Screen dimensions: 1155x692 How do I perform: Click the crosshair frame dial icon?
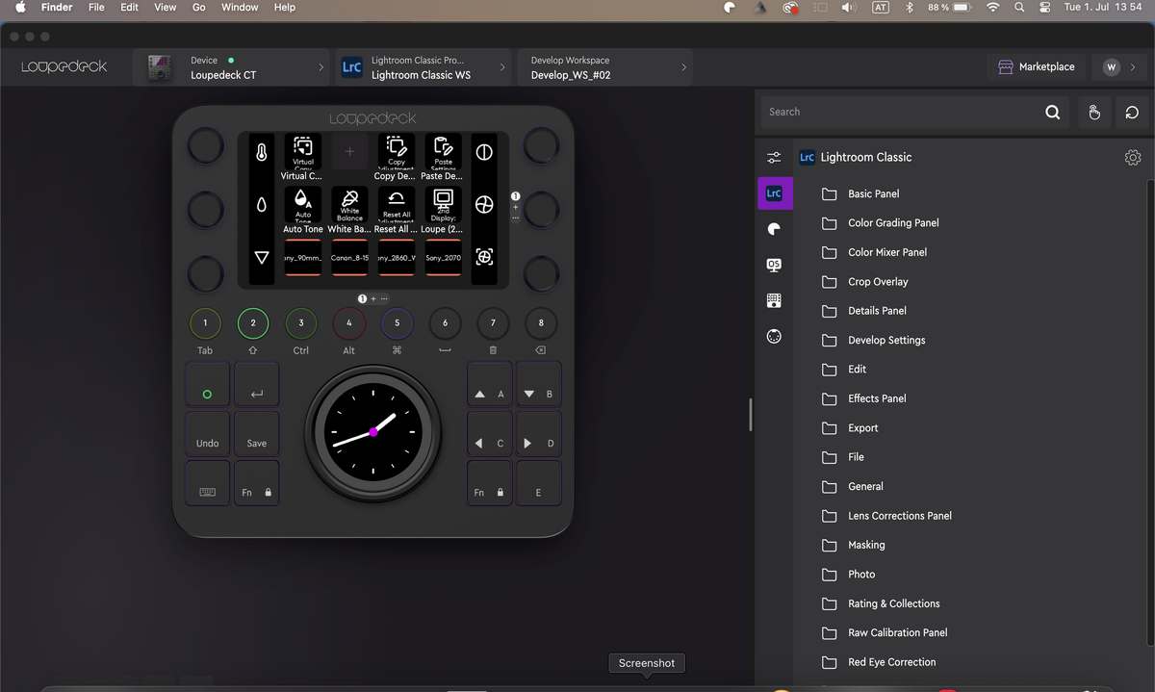point(484,257)
